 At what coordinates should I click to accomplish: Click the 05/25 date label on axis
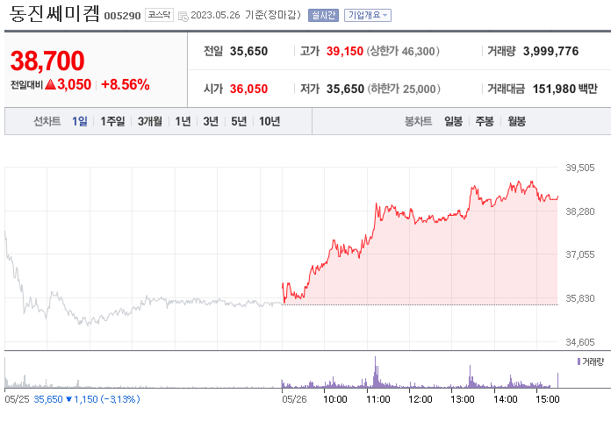point(17,399)
